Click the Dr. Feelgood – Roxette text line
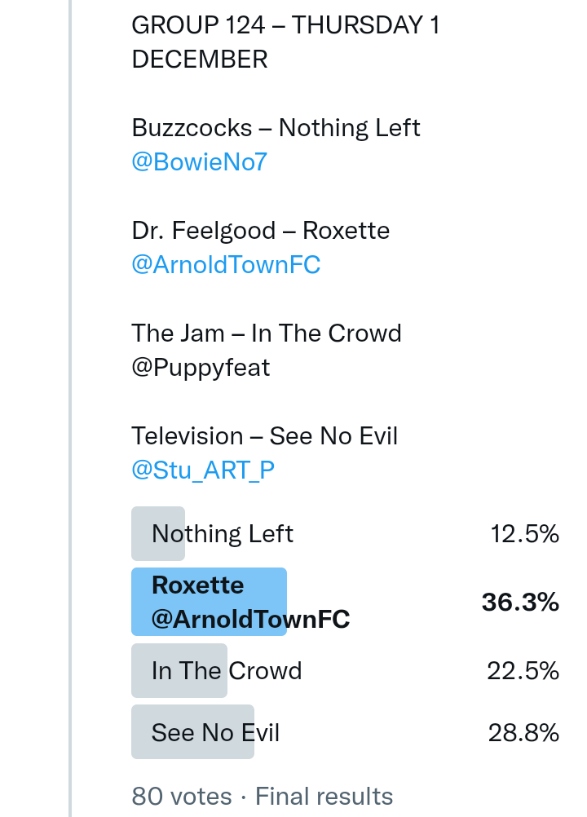This screenshot has width=587, height=817. [260, 231]
